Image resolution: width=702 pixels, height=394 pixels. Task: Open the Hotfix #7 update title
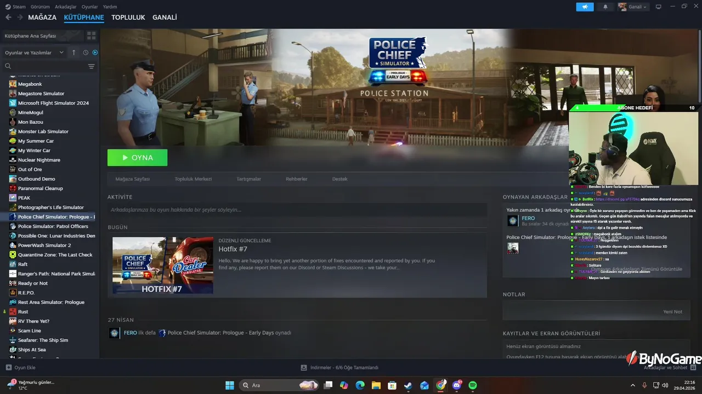pos(233,249)
